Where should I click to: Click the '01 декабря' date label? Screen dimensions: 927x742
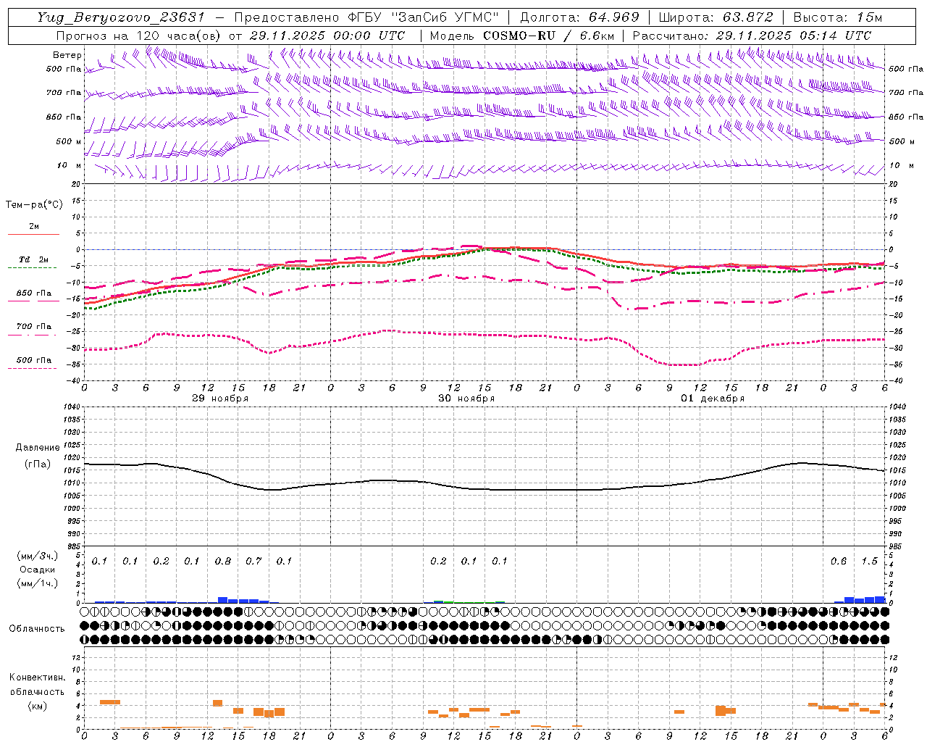point(713,399)
